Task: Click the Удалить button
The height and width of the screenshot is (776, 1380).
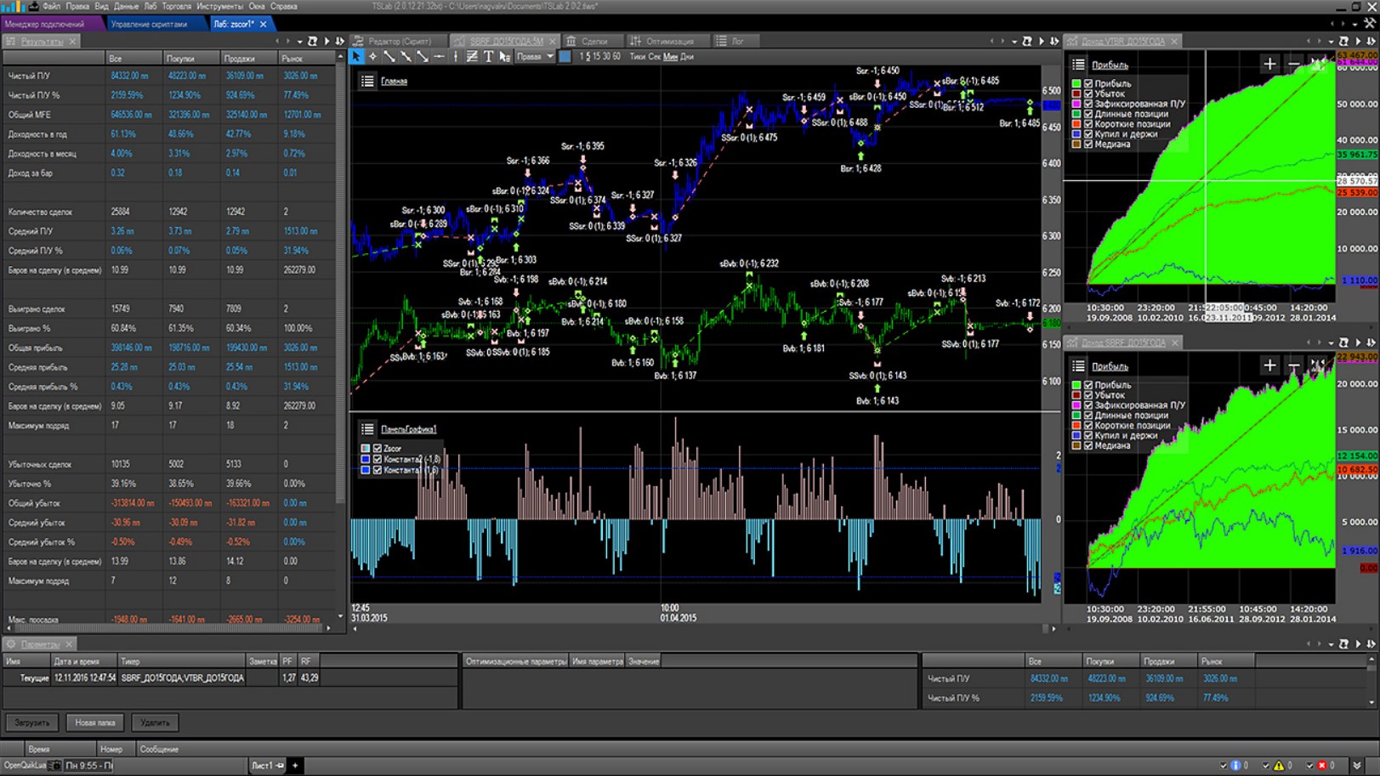Action: pyautogui.click(x=155, y=722)
